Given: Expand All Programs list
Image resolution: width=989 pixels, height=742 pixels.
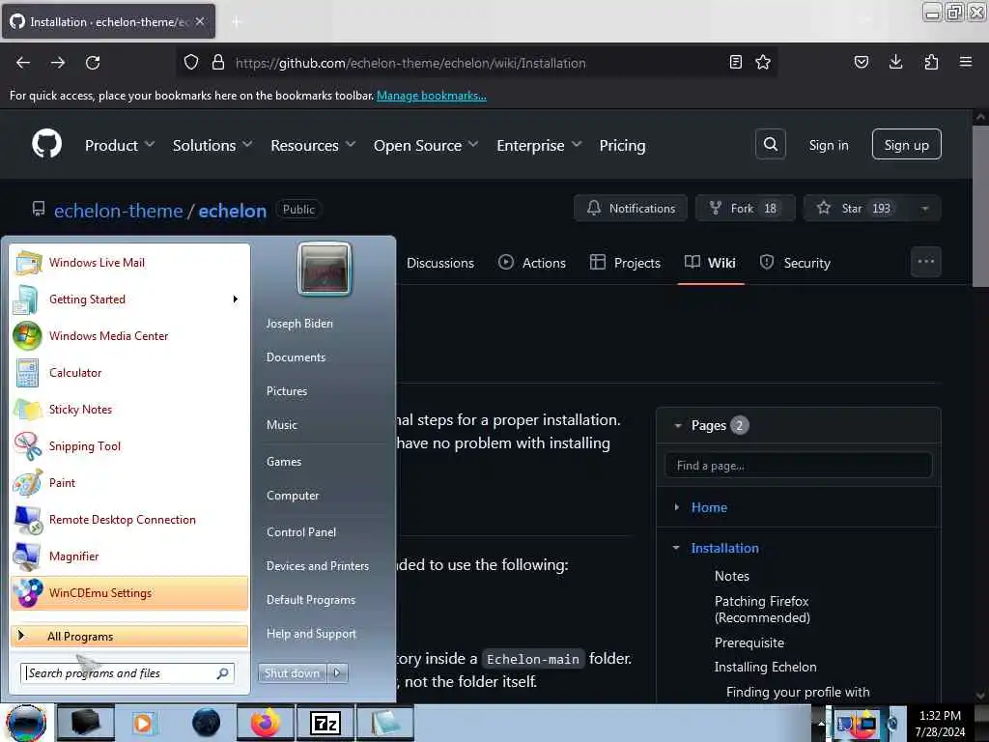Looking at the screenshot, I should coord(129,636).
